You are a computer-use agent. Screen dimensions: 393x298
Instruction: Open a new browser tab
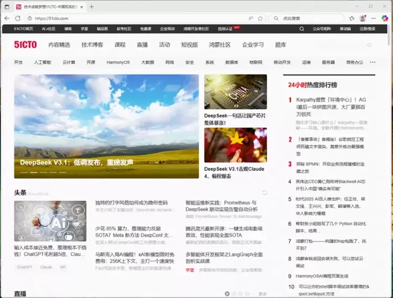[x=92, y=7]
